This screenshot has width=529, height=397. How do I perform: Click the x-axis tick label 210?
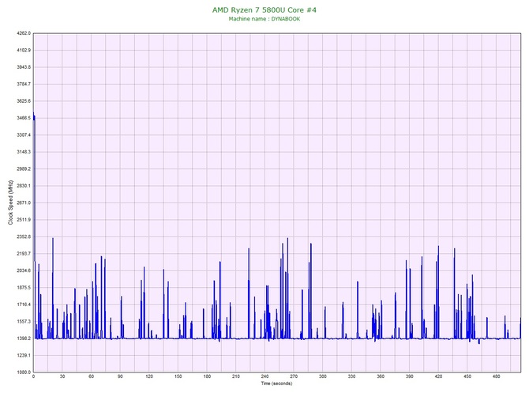pos(236,376)
